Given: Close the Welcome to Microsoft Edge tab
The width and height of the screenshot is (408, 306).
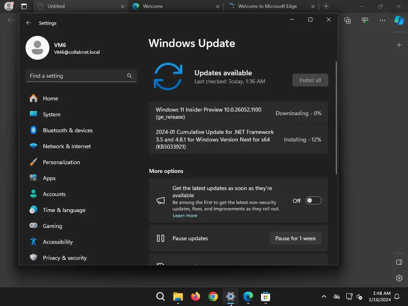Looking at the screenshot, I should pyautogui.click(x=313, y=6).
